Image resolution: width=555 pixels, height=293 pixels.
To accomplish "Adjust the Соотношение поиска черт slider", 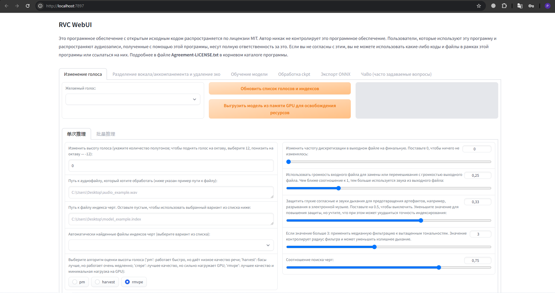I will 389,267.
